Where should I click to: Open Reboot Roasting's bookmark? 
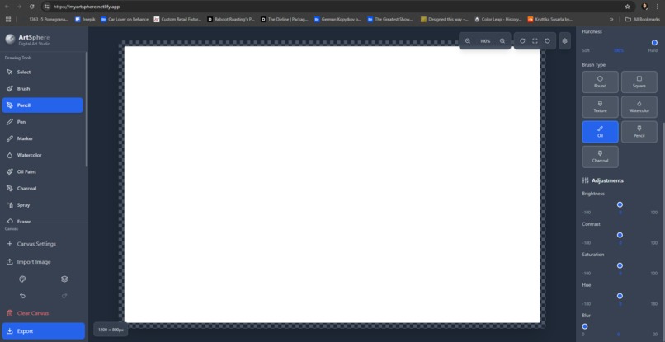231,20
